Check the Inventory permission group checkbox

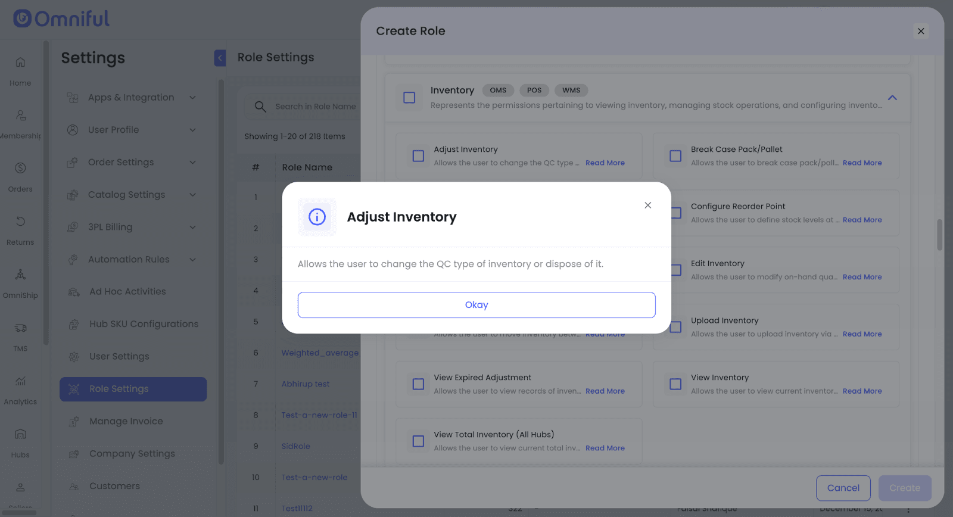pos(409,98)
